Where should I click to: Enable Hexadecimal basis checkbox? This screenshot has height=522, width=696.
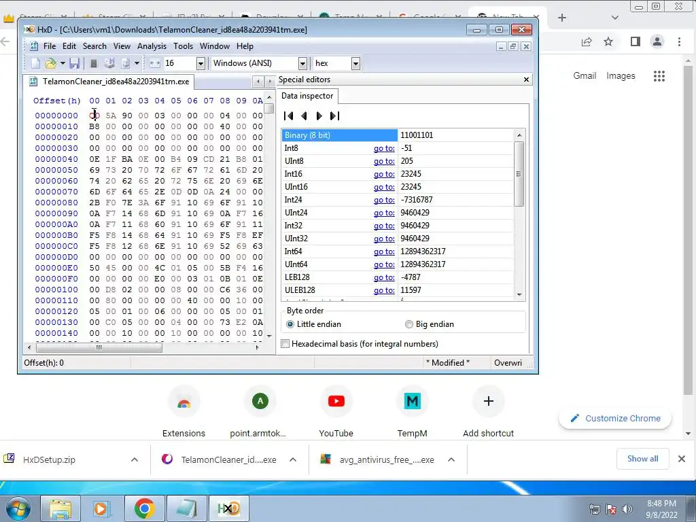[285, 343]
